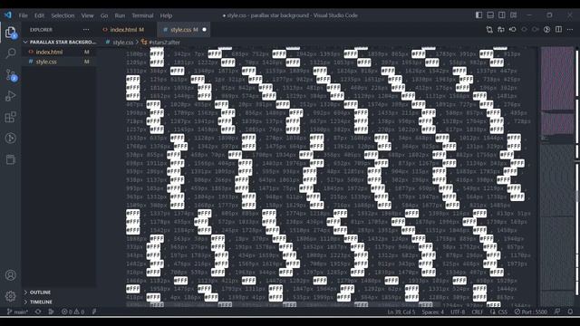
Task: Click the next change arrow icon
Action: tap(536, 30)
